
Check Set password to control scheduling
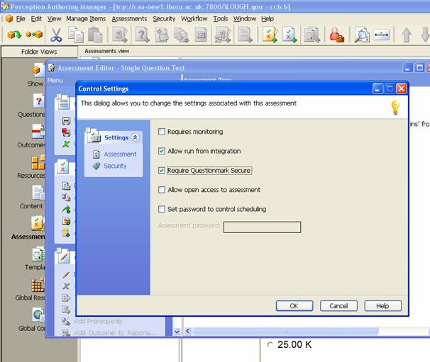162,209
